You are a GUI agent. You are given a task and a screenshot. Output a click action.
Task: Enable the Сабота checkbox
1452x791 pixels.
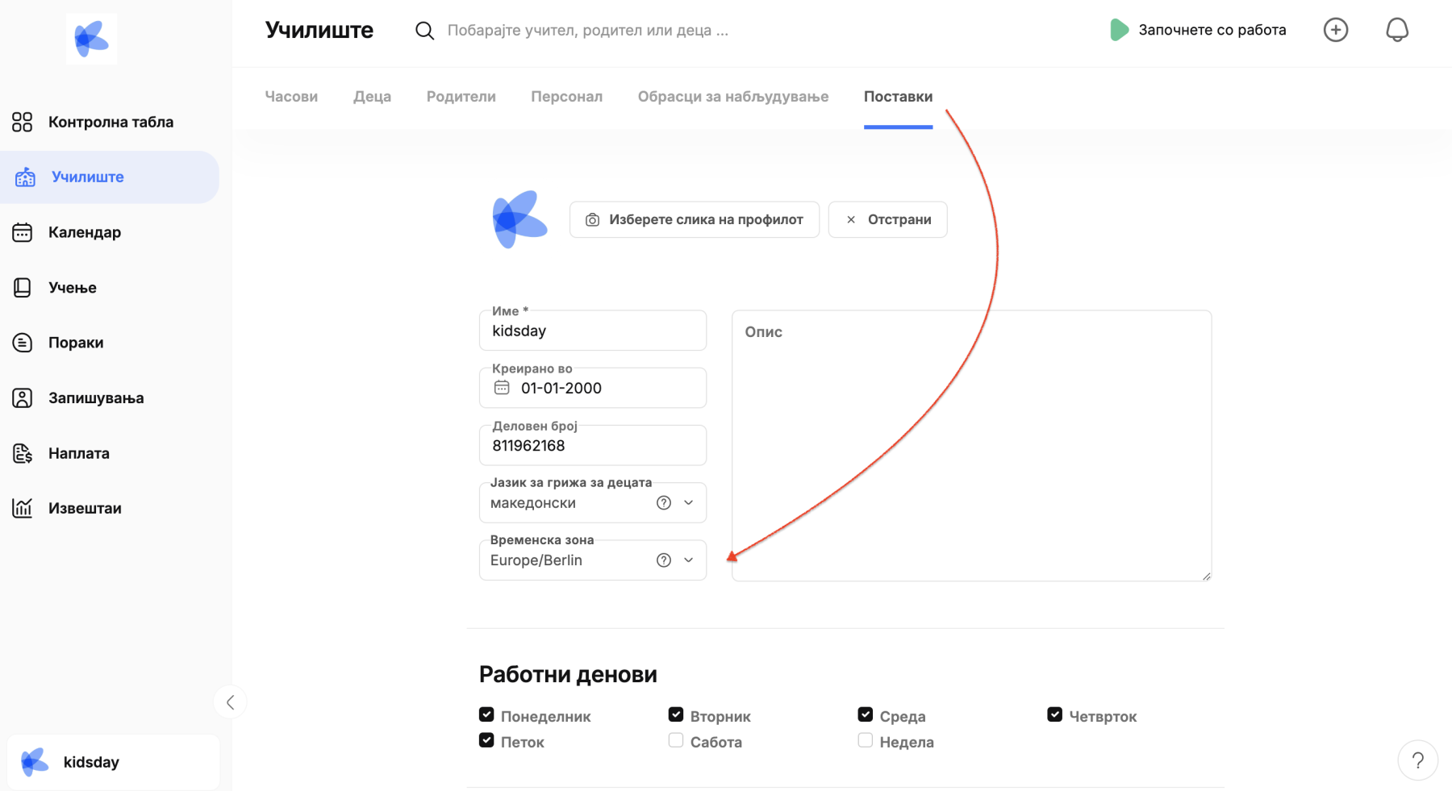676,740
